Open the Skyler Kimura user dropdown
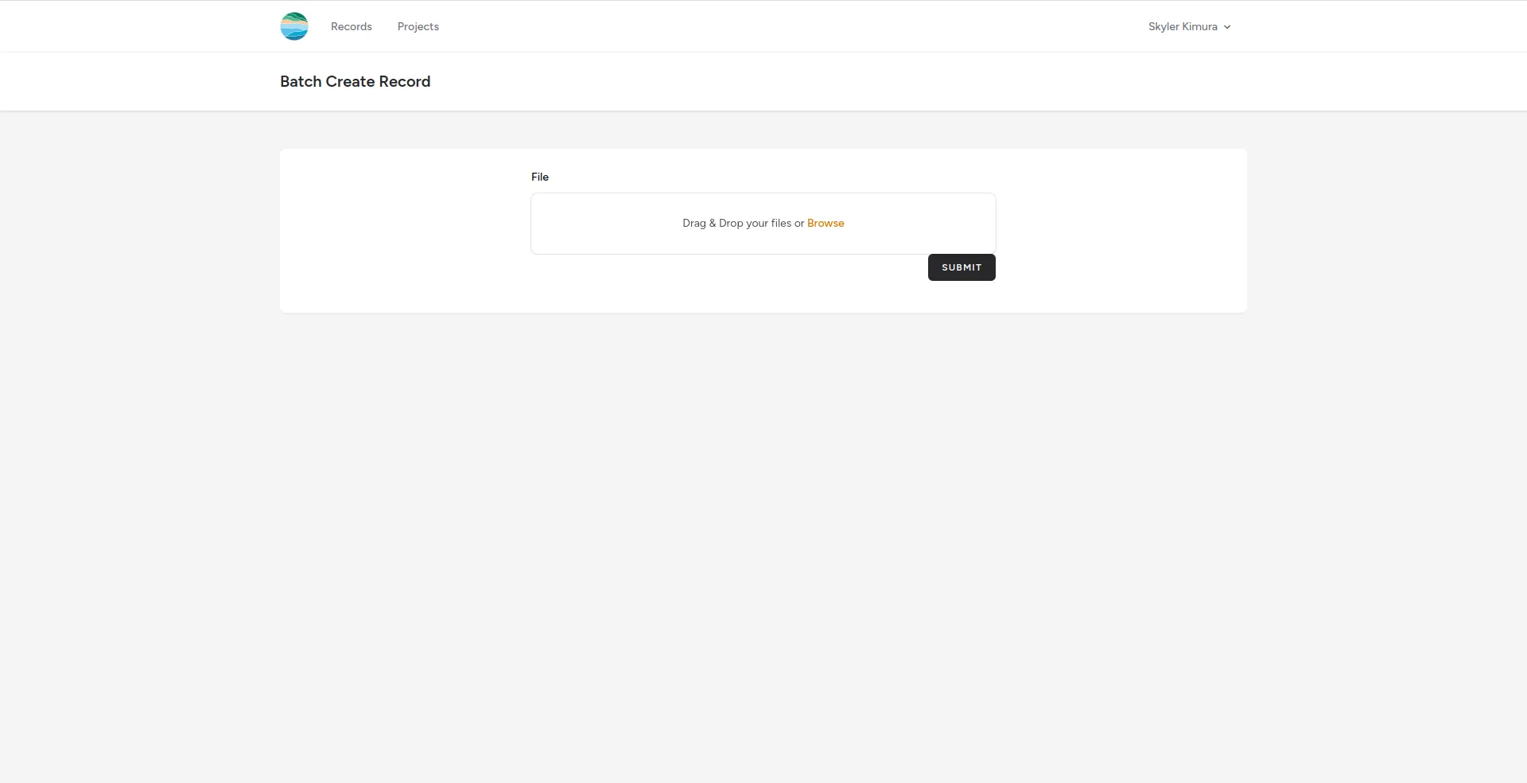 click(1189, 26)
